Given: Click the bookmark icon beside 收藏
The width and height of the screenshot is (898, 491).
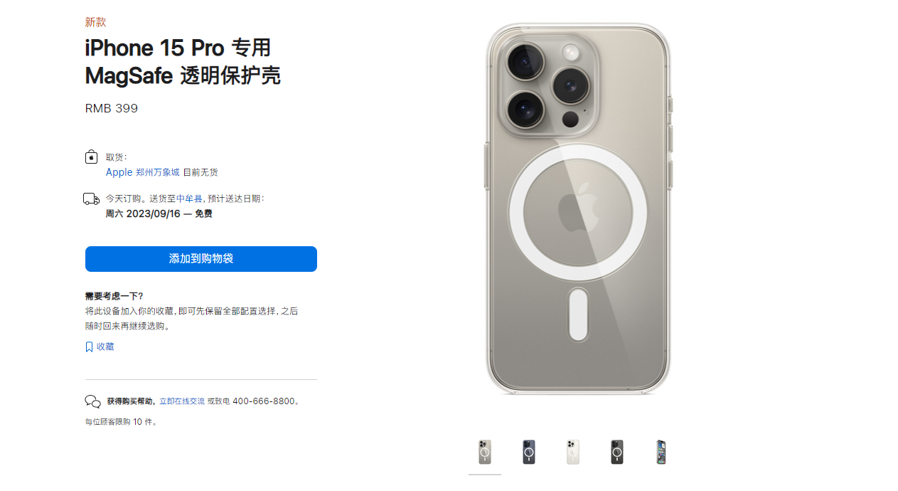Looking at the screenshot, I should pyautogui.click(x=89, y=347).
